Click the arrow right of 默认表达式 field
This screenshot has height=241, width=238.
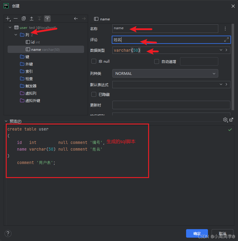tap(226, 84)
